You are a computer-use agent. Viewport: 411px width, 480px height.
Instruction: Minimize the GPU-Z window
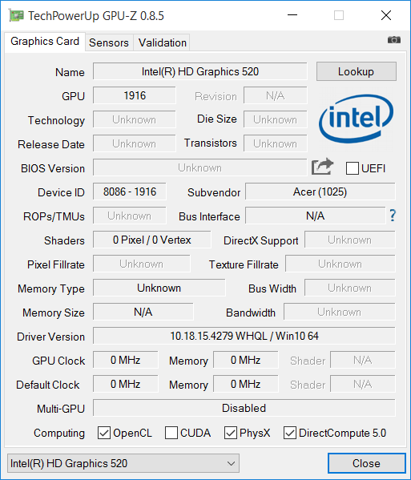pyautogui.click(x=292, y=15)
